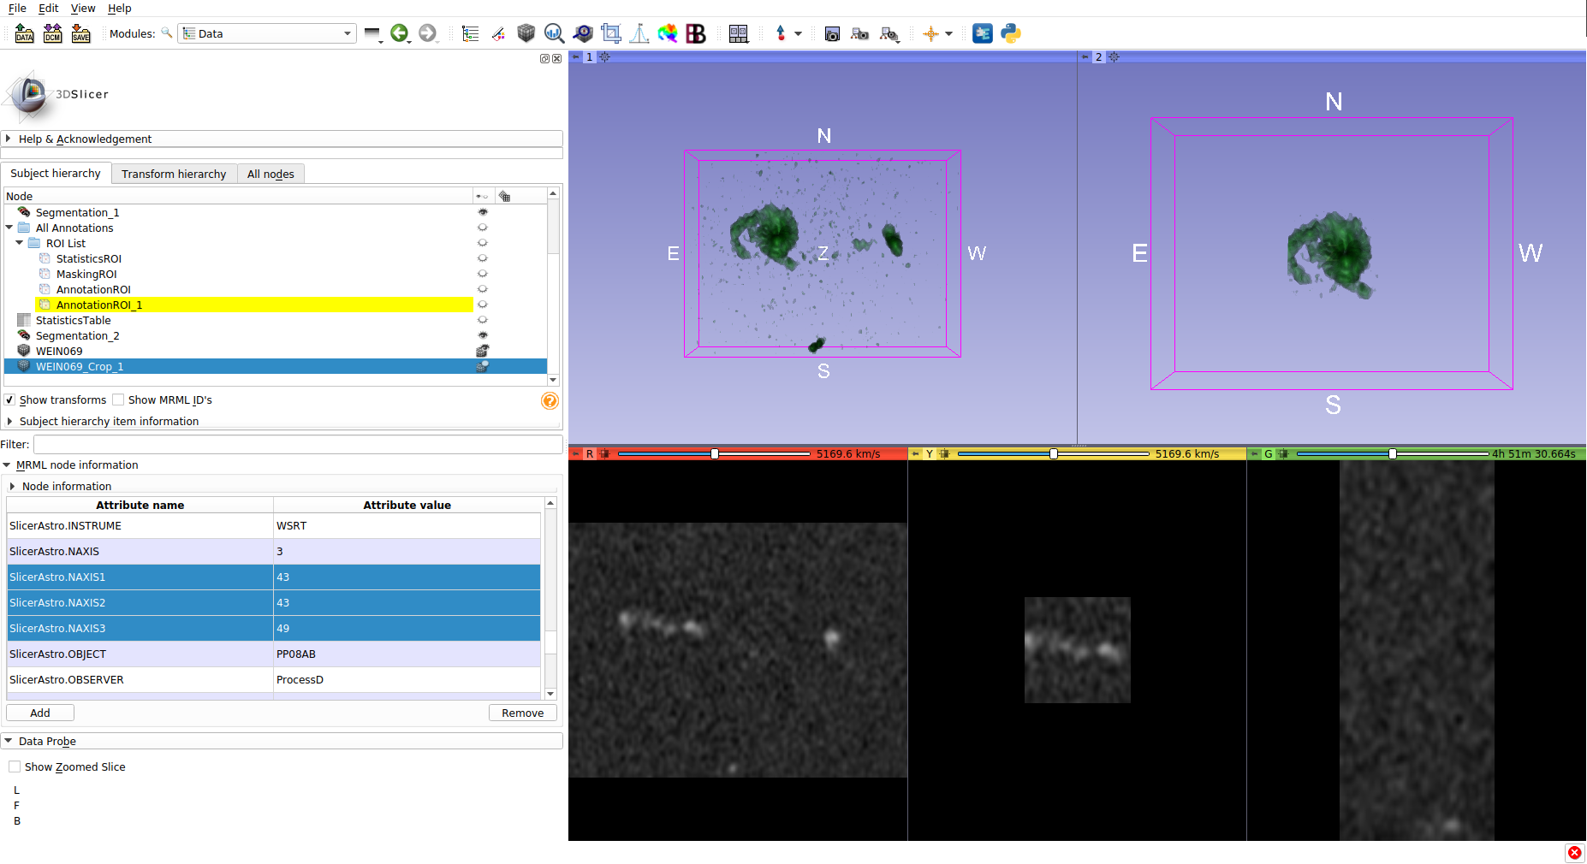This screenshot has height=864, width=1587.
Task: Click the orange help question mark icon
Action: tap(550, 400)
